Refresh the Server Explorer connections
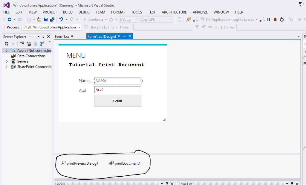Screen dimensions: 306x185 click(7, 43)
